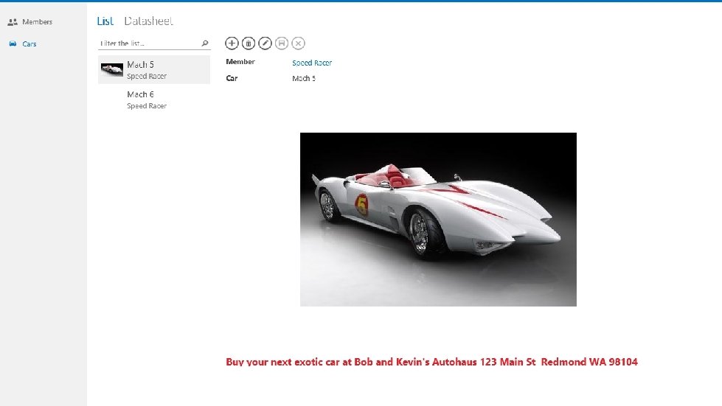Click Speed Racer under Mach 6

pyautogui.click(x=147, y=106)
